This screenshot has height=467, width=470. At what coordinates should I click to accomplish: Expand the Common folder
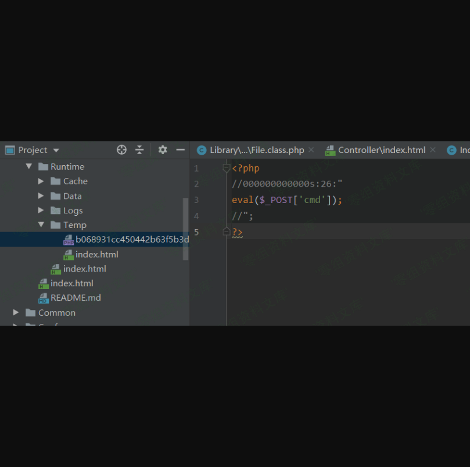pyautogui.click(x=16, y=313)
